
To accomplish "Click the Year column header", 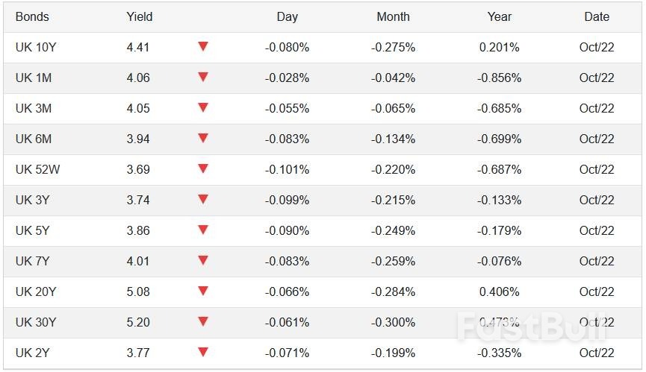I will pyautogui.click(x=500, y=16).
